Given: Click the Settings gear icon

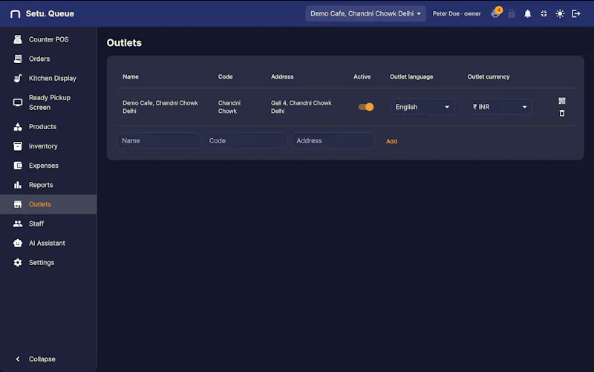Looking at the screenshot, I should (x=18, y=263).
